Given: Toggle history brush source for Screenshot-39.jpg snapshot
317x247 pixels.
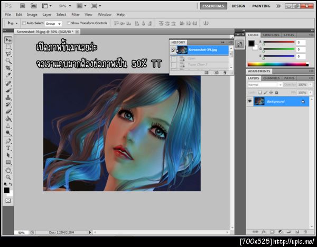Looking at the screenshot, I should click(x=173, y=50).
